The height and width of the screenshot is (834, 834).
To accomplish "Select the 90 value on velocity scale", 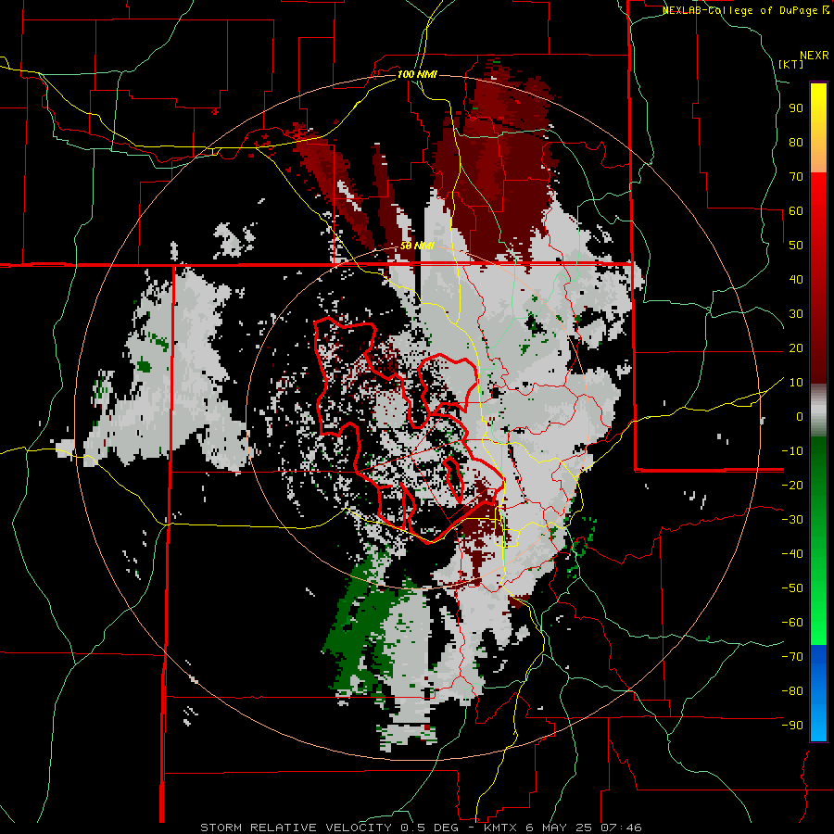I will pos(796,108).
